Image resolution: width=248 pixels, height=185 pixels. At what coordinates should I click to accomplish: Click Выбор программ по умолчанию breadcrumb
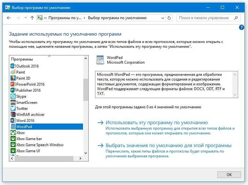tap(117, 18)
